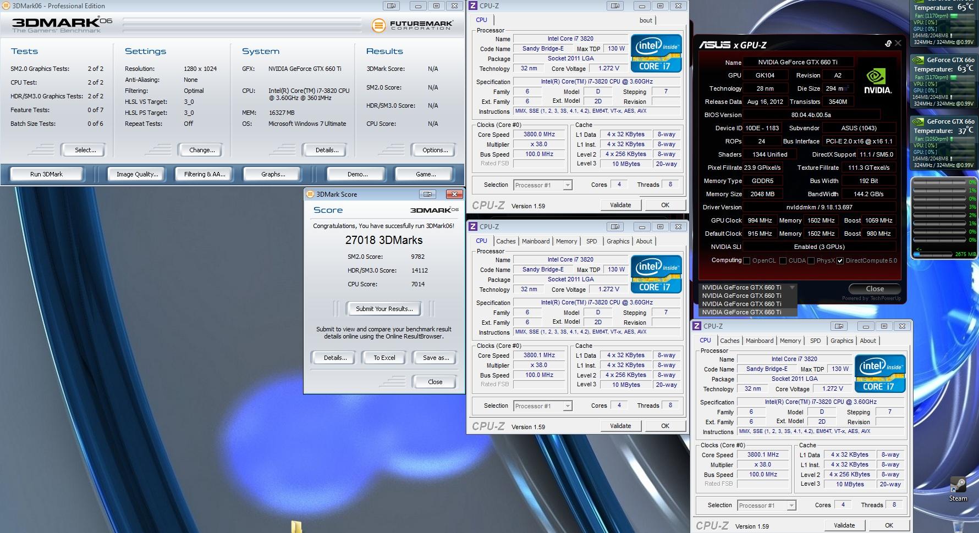Click fan speed bar on the 63°C GPU gadget

[x=961, y=77]
